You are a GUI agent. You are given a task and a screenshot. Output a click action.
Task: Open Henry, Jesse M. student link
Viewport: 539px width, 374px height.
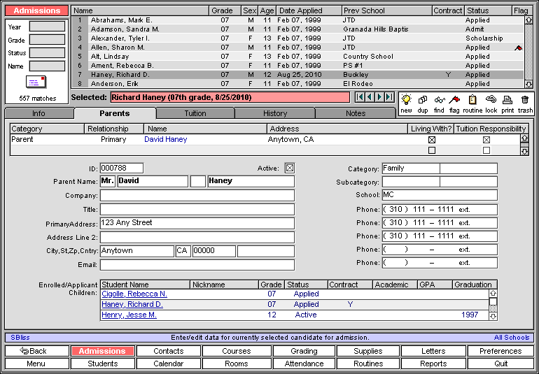click(129, 315)
